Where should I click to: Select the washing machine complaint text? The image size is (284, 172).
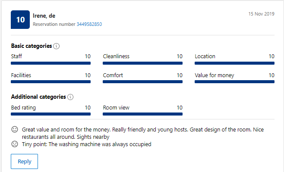[x=87, y=144]
